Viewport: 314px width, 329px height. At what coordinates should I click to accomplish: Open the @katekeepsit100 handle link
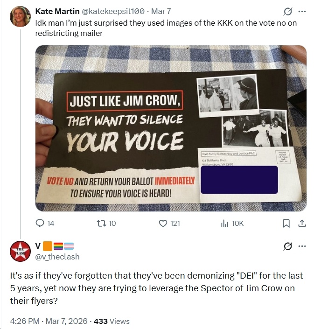coord(112,11)
